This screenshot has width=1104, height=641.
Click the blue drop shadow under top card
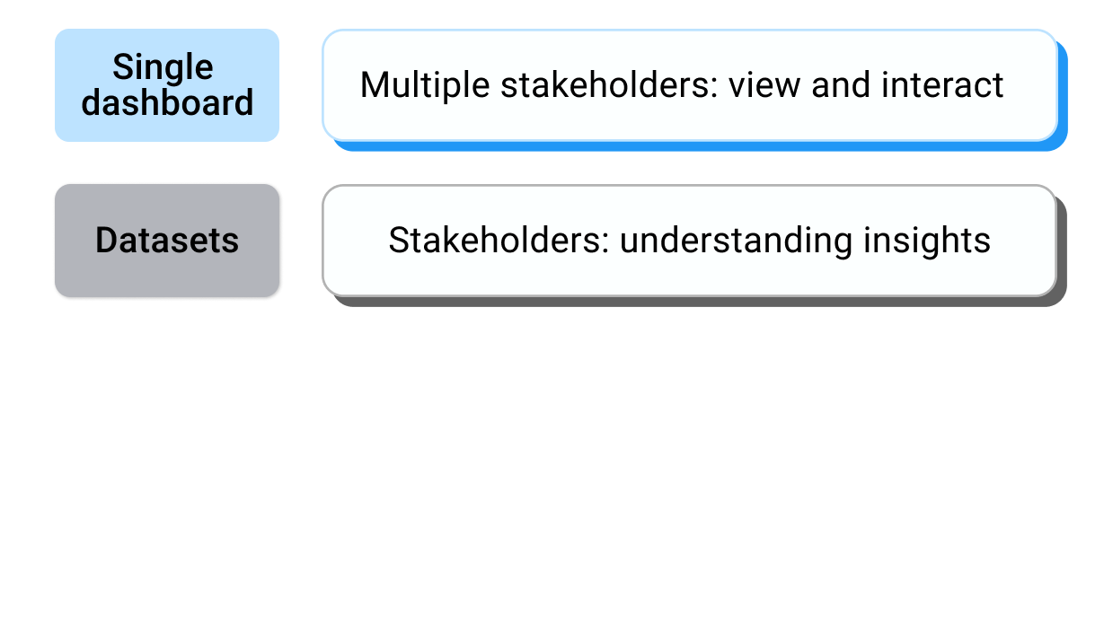[699, 146]
